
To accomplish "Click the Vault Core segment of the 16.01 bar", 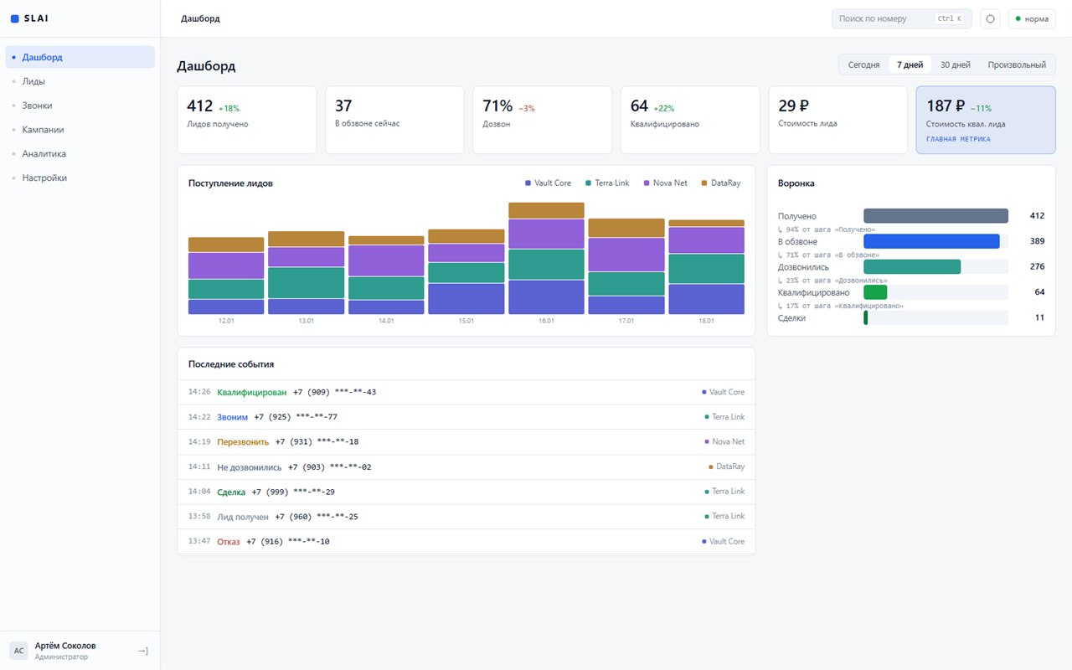I will pos(546,297).
